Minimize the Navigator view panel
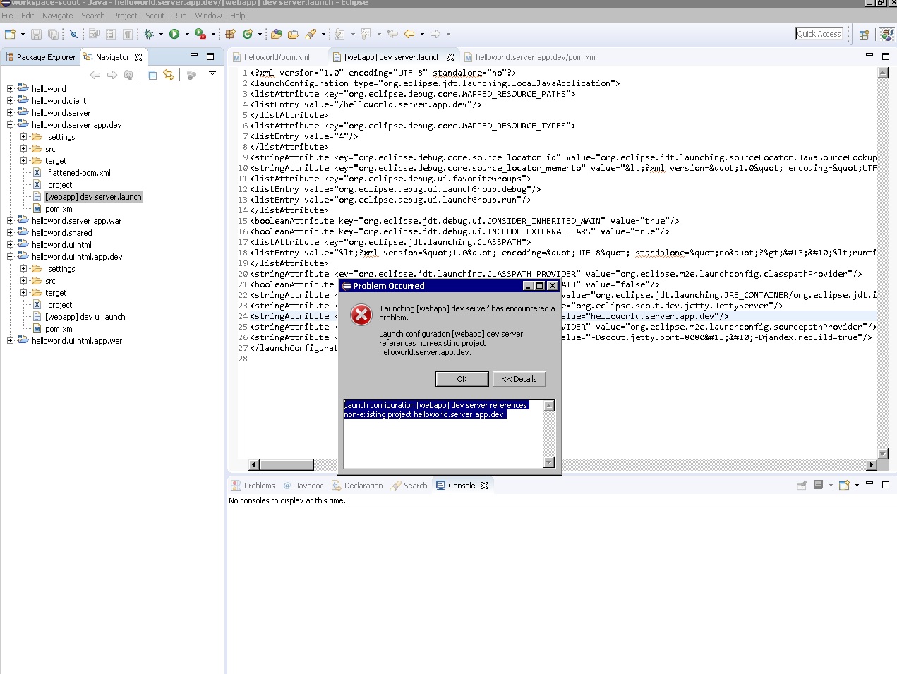The height and width of the screenshot is (674, 897). click(x=194, y=56)
